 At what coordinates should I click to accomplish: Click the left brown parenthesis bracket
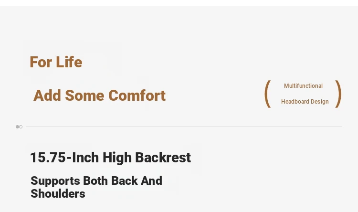pos(268,94)
